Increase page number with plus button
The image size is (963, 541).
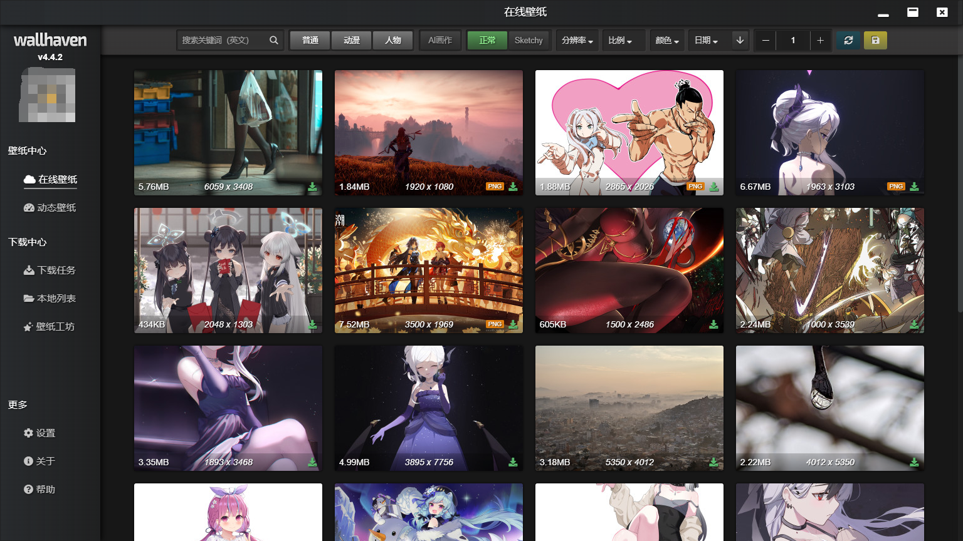click(820, 40)
